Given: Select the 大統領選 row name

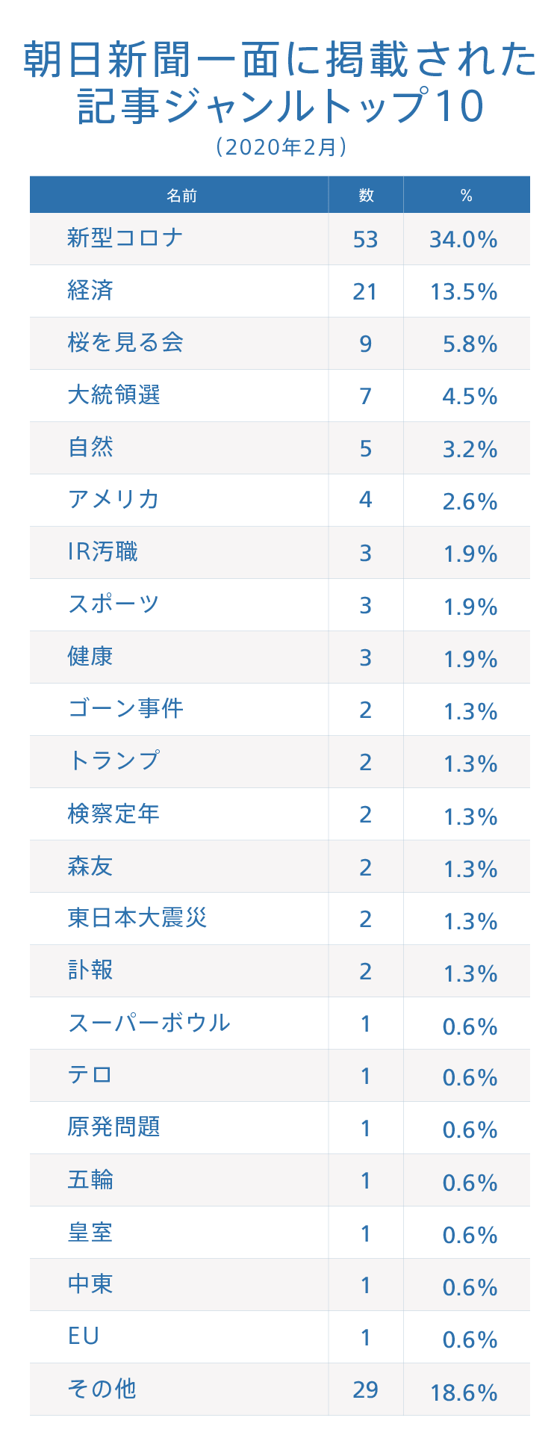Looking at the screenshot, I should click(113, 395).
